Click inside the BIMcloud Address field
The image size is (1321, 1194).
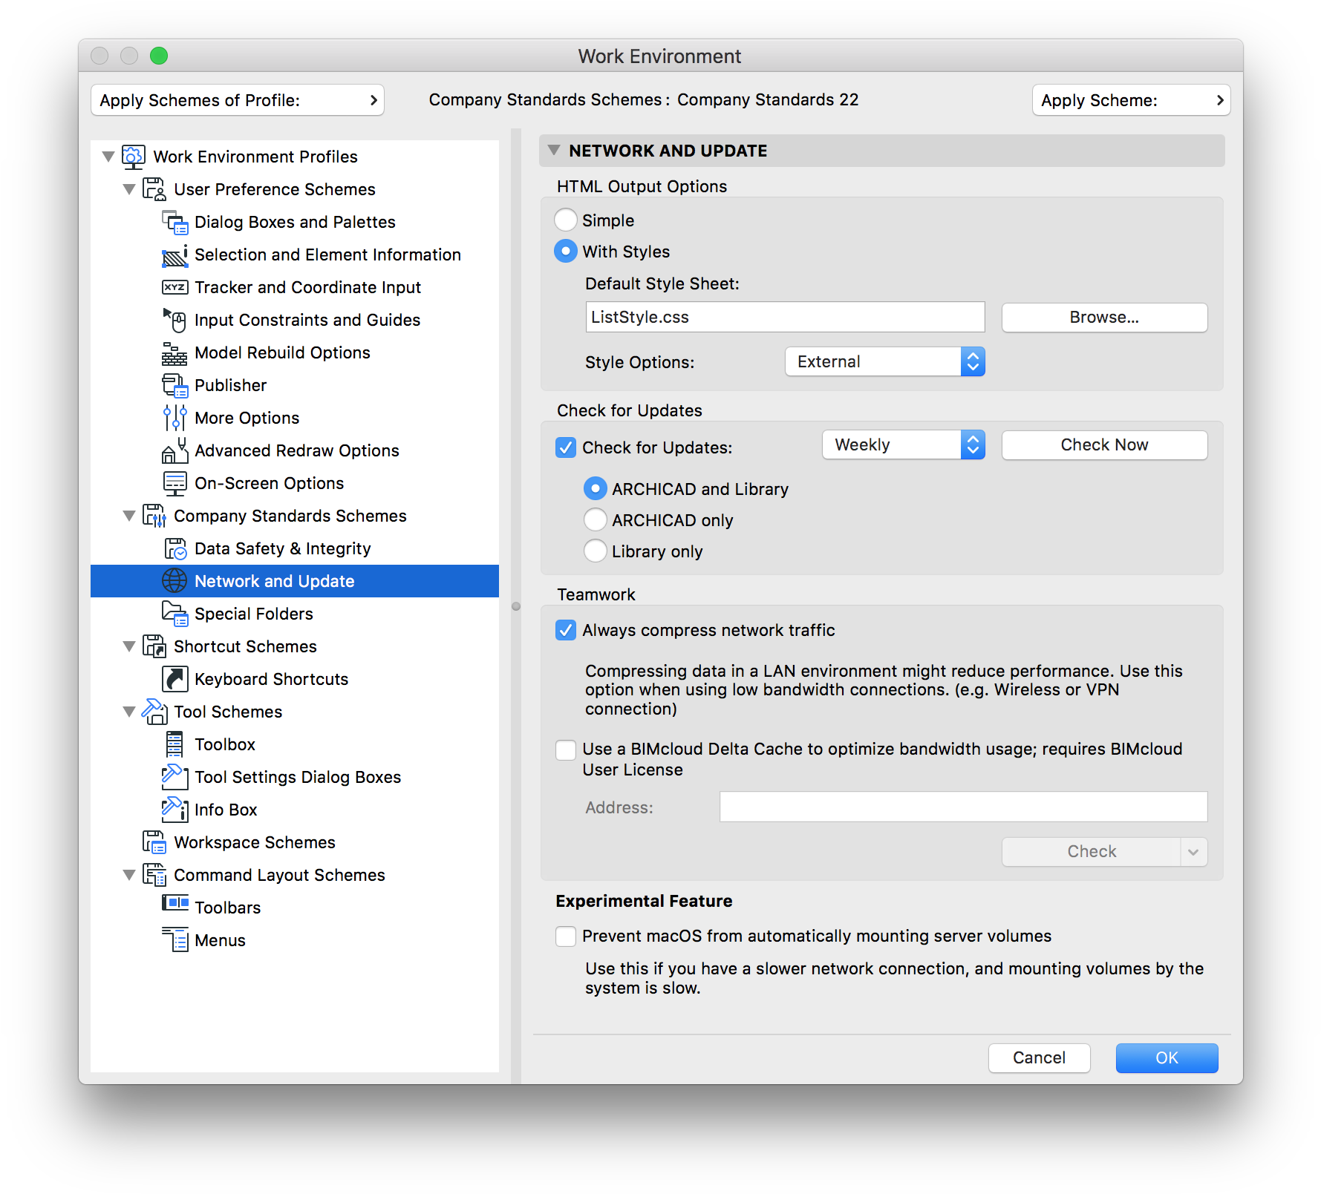[x=962, y=807]
